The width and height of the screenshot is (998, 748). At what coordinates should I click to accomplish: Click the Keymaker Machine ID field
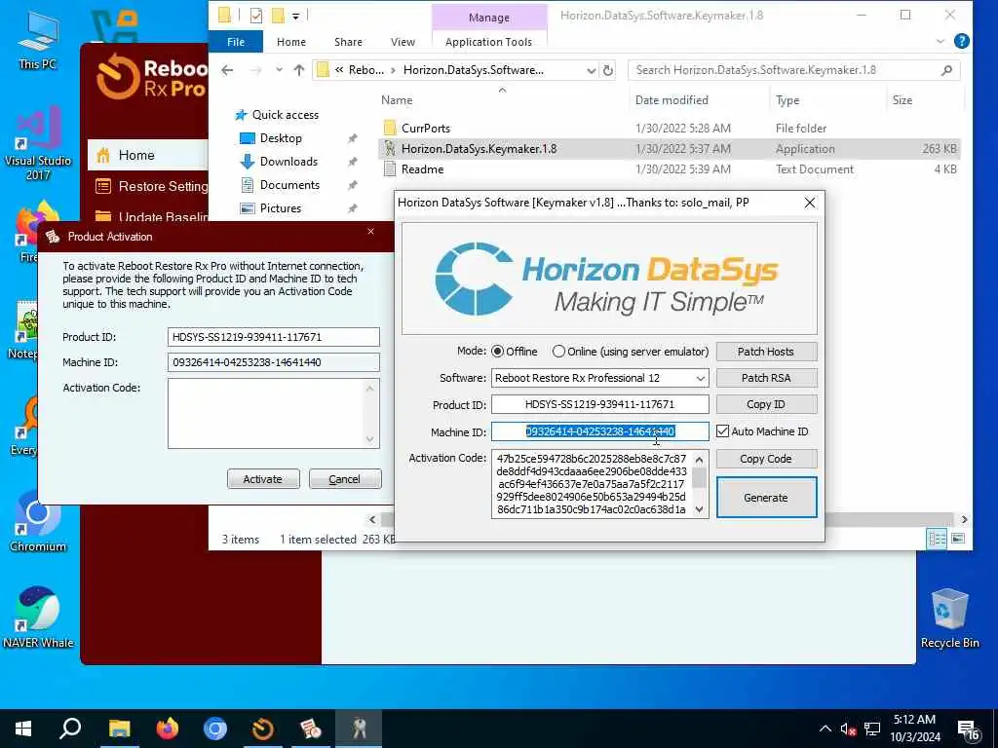599,431
